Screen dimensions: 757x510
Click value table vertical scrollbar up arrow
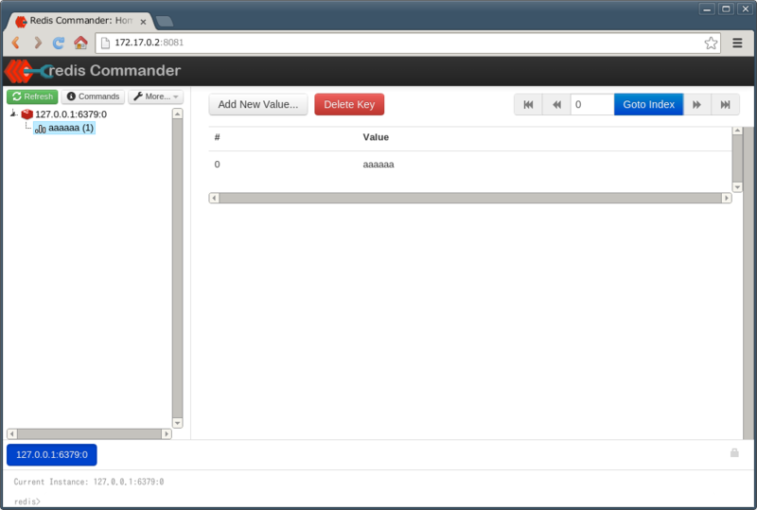tap(737, 131)
